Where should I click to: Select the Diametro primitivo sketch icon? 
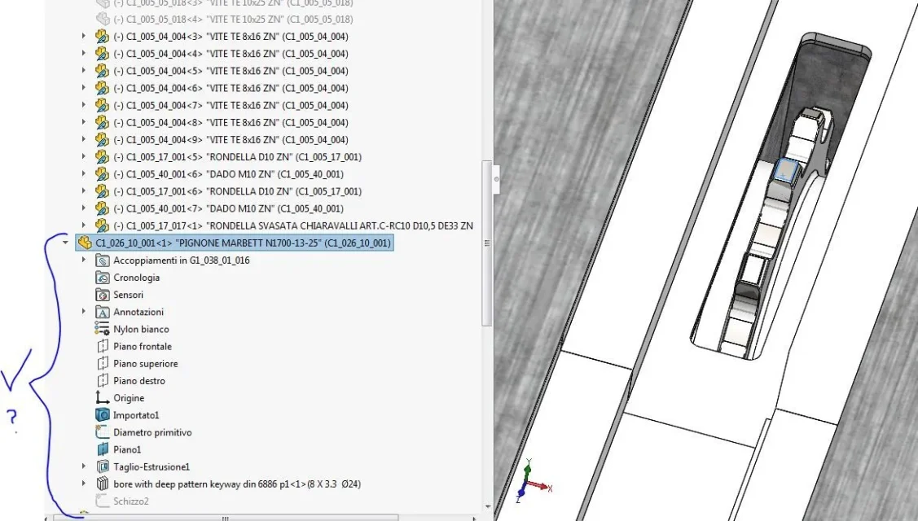pos(103,432)
